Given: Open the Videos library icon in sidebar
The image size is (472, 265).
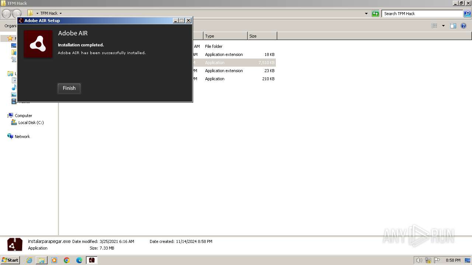Looking at the screenshot, I should click(x=14, y=101).
